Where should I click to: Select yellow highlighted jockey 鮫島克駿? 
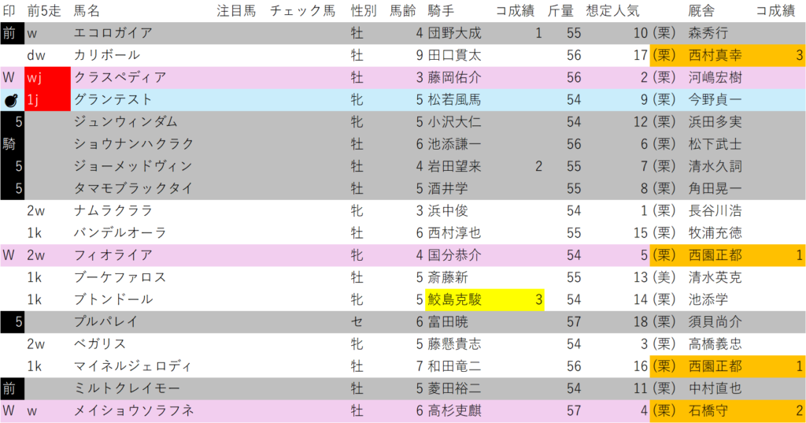454,299
